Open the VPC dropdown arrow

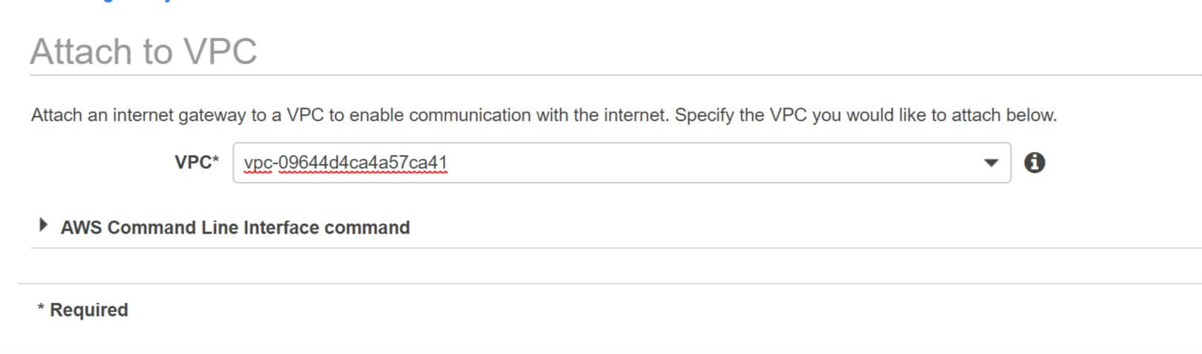tap(991, 163)
